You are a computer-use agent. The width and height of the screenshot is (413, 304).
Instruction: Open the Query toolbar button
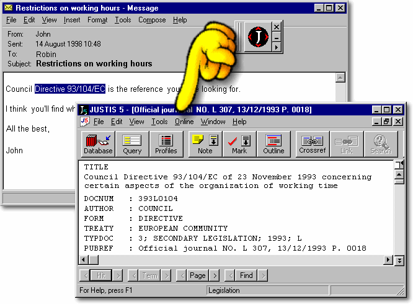click(x=132, y=144)
